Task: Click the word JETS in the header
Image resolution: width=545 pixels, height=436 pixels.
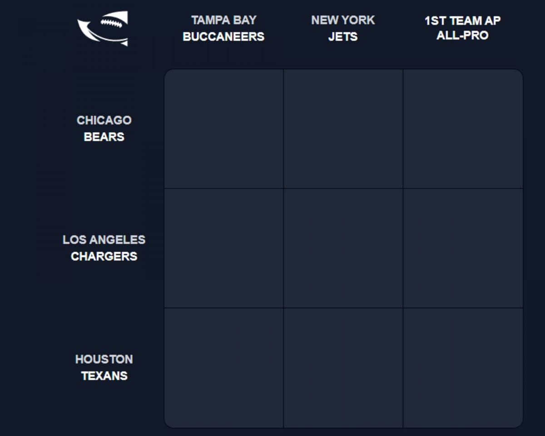Action: (x=343, y=37)
